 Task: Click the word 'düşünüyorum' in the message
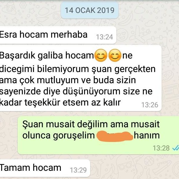(x=91, y=91)
